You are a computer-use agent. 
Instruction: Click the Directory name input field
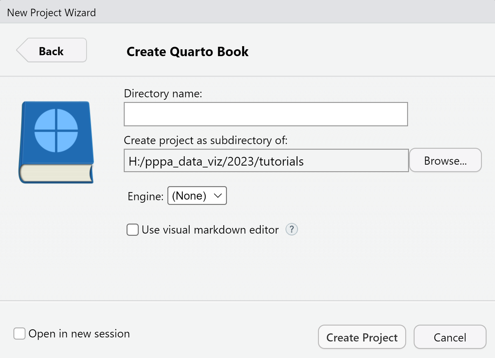pos(266,114)
